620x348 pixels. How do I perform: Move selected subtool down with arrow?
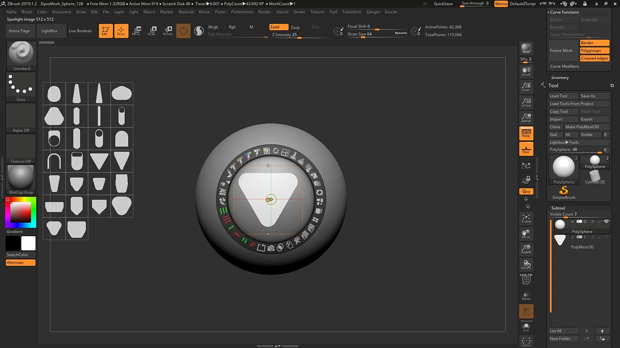(602, 331)
